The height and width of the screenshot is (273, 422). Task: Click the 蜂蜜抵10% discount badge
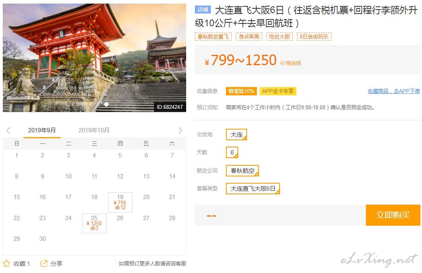coord(241,91)
